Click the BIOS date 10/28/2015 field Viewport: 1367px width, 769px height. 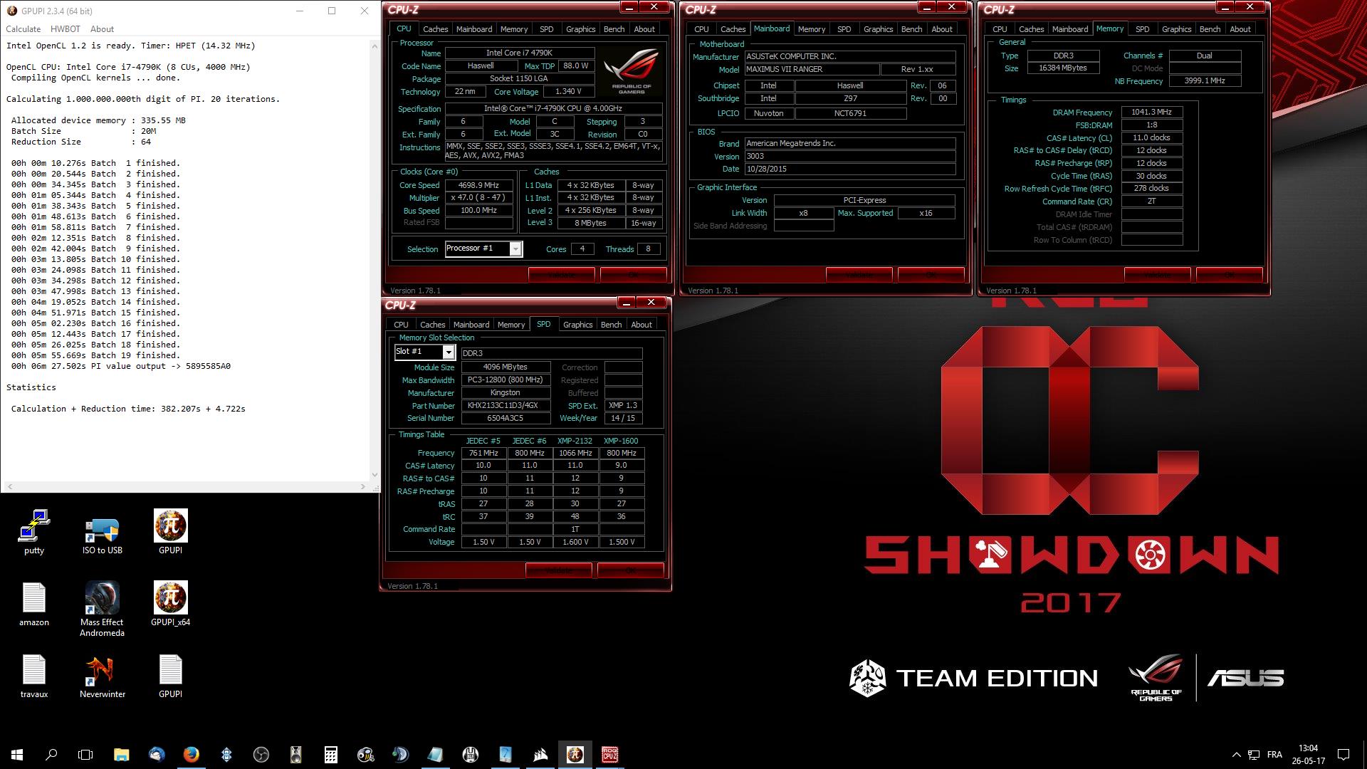[x=849, y=169]
